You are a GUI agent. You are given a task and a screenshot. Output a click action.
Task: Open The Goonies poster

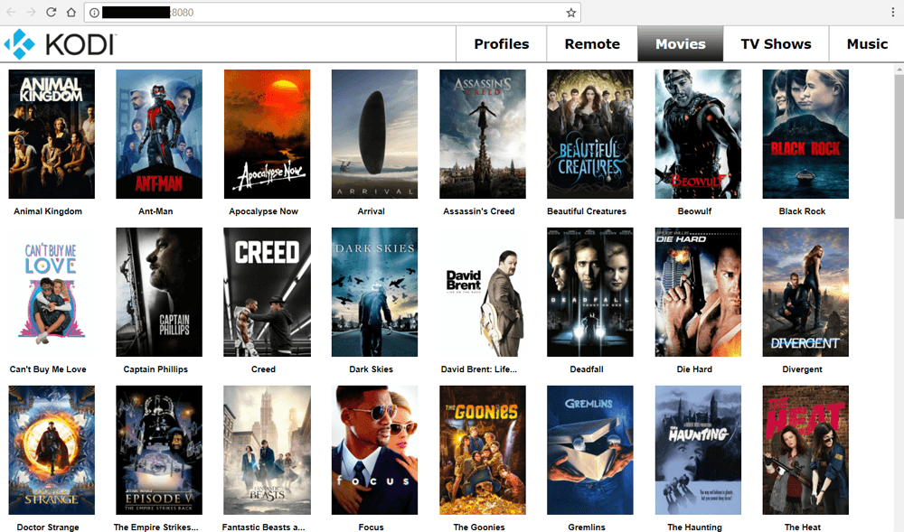point(483,450)
